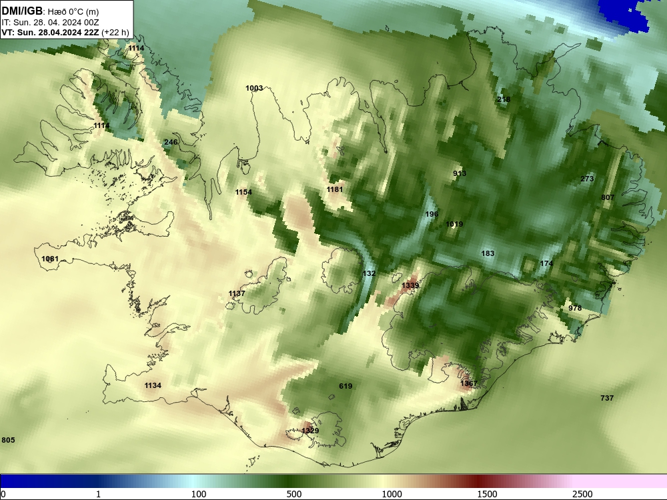Select the 1061 value label
Viewport: 667px width, 500px height.
(x=50, y=259)
